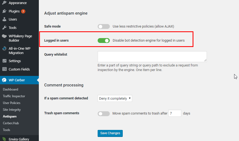
Task: Click the Plugins plug icon
Action: click(4, 11)
